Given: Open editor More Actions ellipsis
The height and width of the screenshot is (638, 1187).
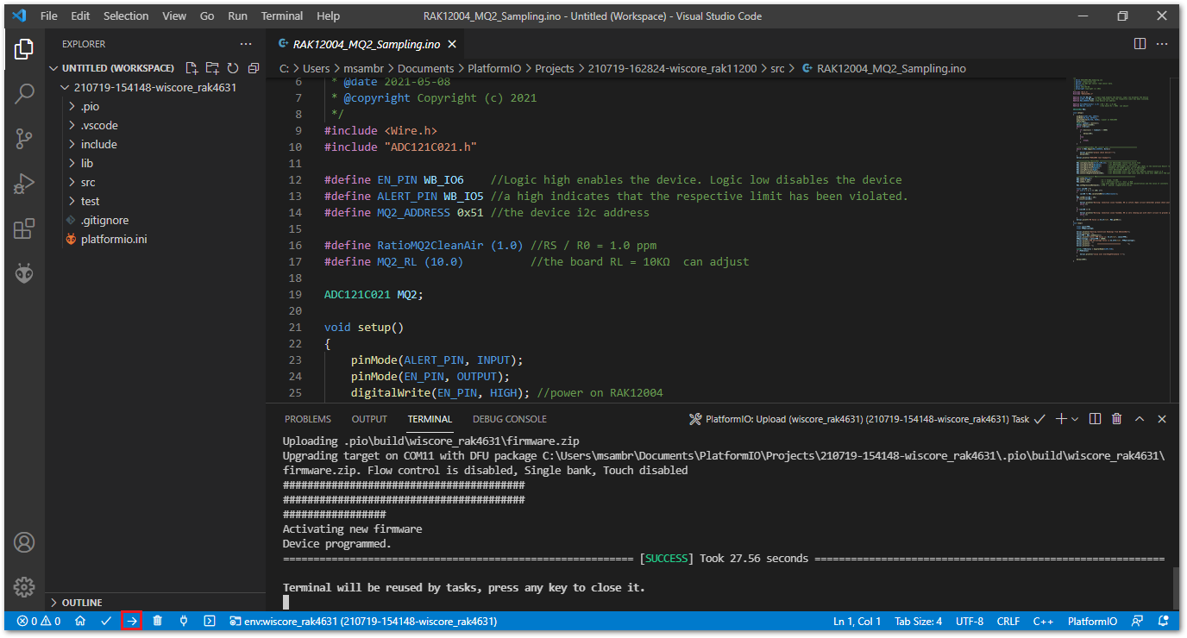Looking at the screenshot, I should pyautogui.click(x=1163, y=43).
